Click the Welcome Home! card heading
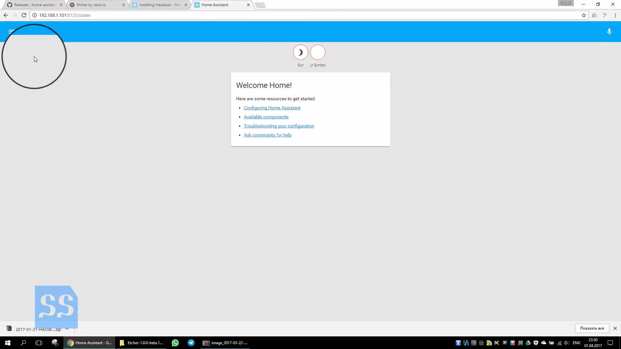 click(x=264, y=85)
